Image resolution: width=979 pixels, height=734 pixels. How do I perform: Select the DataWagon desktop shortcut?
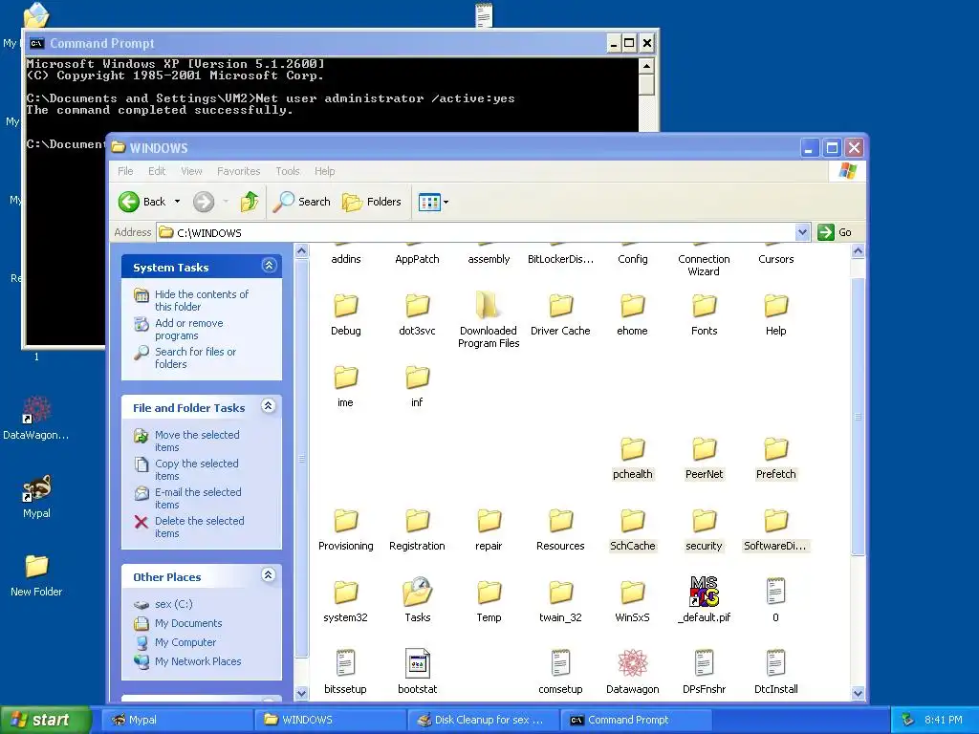(x=36, y=419)
